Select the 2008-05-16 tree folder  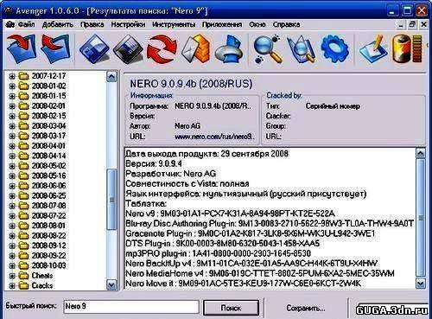click(x=48, y=175)
